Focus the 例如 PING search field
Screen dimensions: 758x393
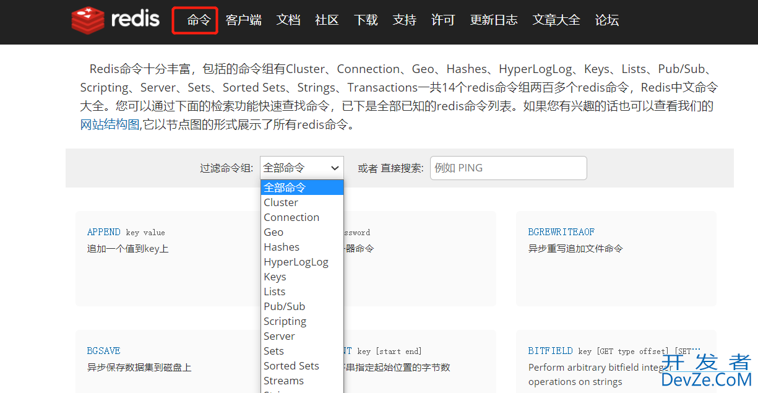tap(509, 168)
